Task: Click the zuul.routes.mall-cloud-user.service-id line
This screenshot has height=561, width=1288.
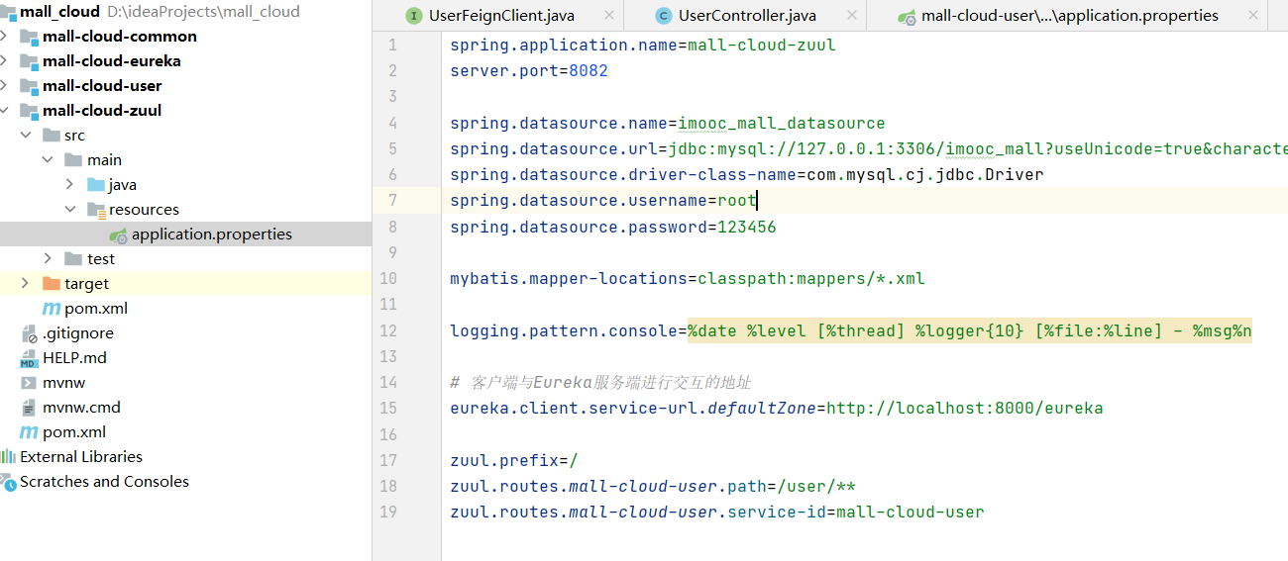Action: pos(717,513)
